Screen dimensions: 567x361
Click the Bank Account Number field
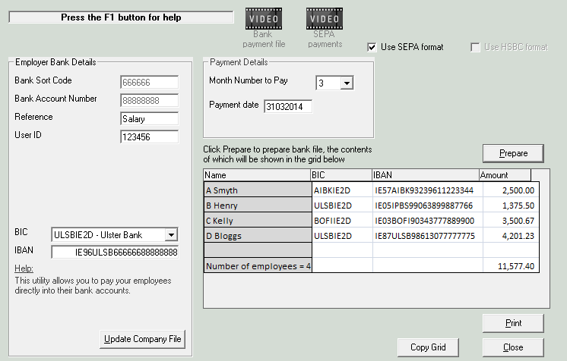(149, 100)
